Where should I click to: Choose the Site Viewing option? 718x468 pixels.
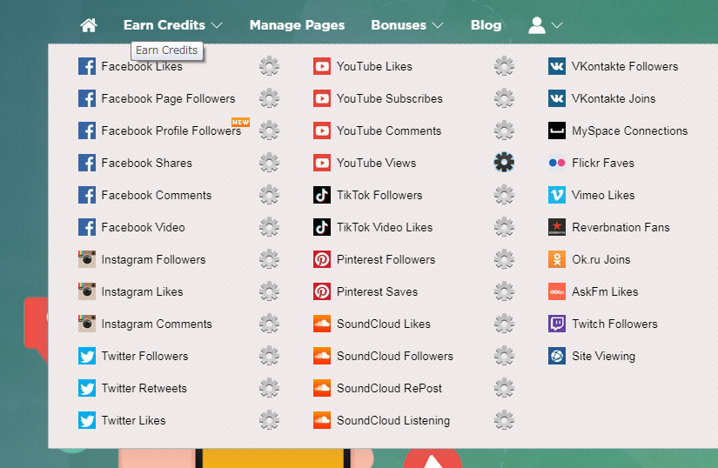coord(603,356)
